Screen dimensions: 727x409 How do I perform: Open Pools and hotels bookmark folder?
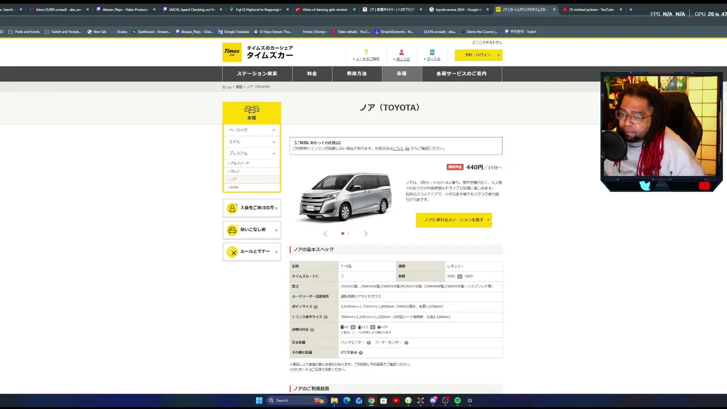24,32
